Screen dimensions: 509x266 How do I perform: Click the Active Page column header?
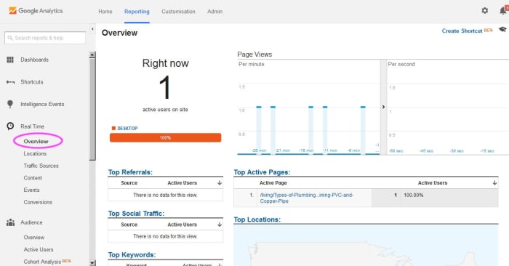click(273, 183)
